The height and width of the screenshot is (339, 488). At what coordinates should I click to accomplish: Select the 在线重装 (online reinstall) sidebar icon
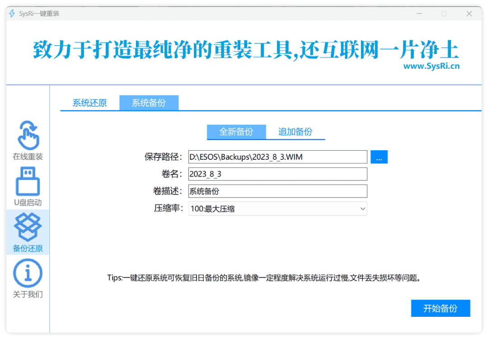(27, 141)
